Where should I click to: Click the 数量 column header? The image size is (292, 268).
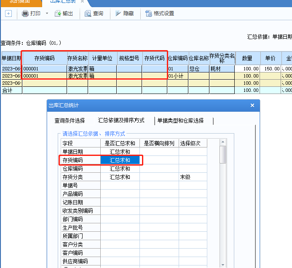click(x=247, y=58)
